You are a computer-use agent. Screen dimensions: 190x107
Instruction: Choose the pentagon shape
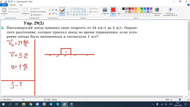coord(74,12)
